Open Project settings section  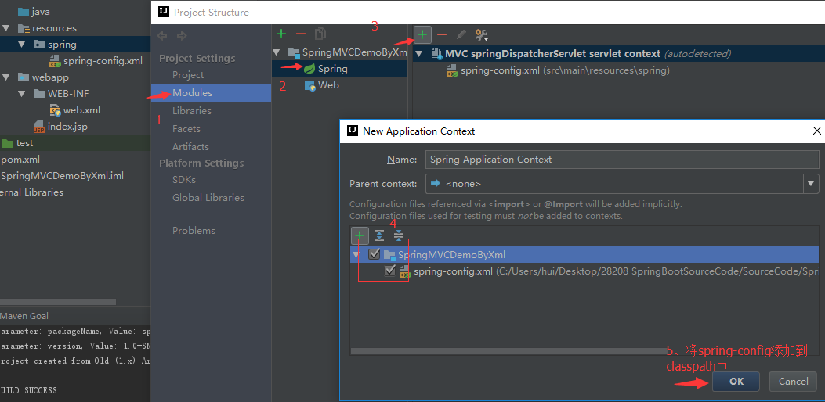coord(188,75)
